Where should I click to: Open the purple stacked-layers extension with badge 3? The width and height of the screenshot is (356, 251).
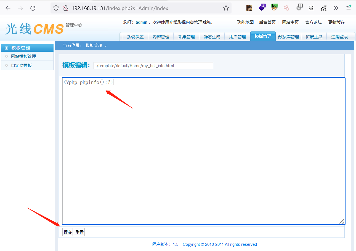(x=262, y=7)
